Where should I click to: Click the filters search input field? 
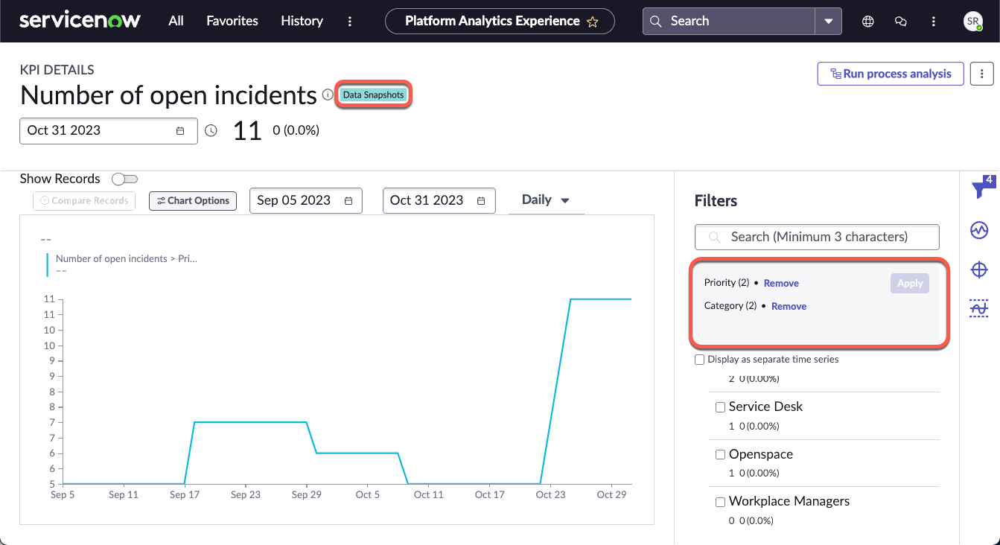(817, 237)
